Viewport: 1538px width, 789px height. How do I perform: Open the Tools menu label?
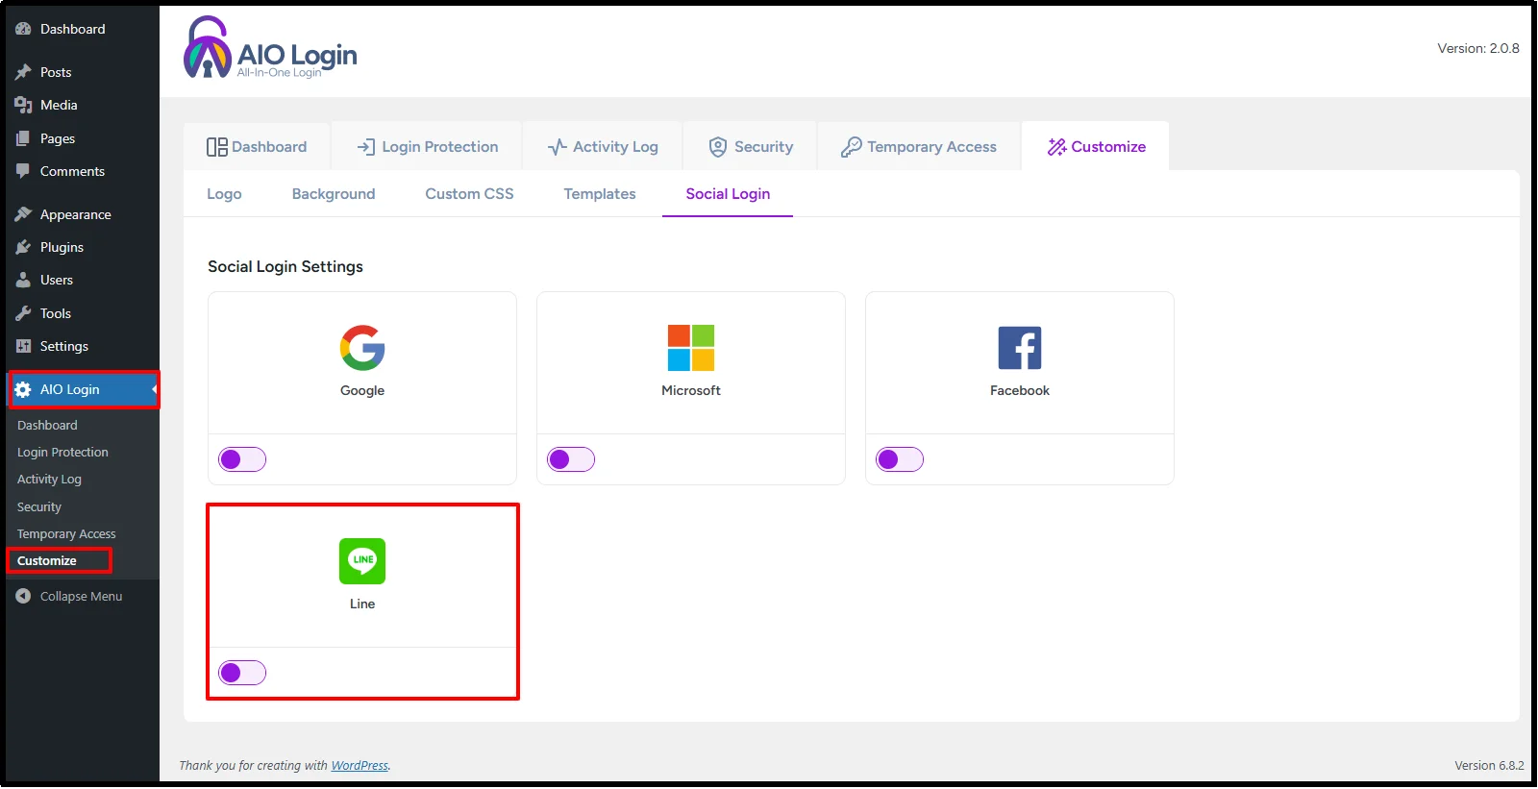coord(56,313)
